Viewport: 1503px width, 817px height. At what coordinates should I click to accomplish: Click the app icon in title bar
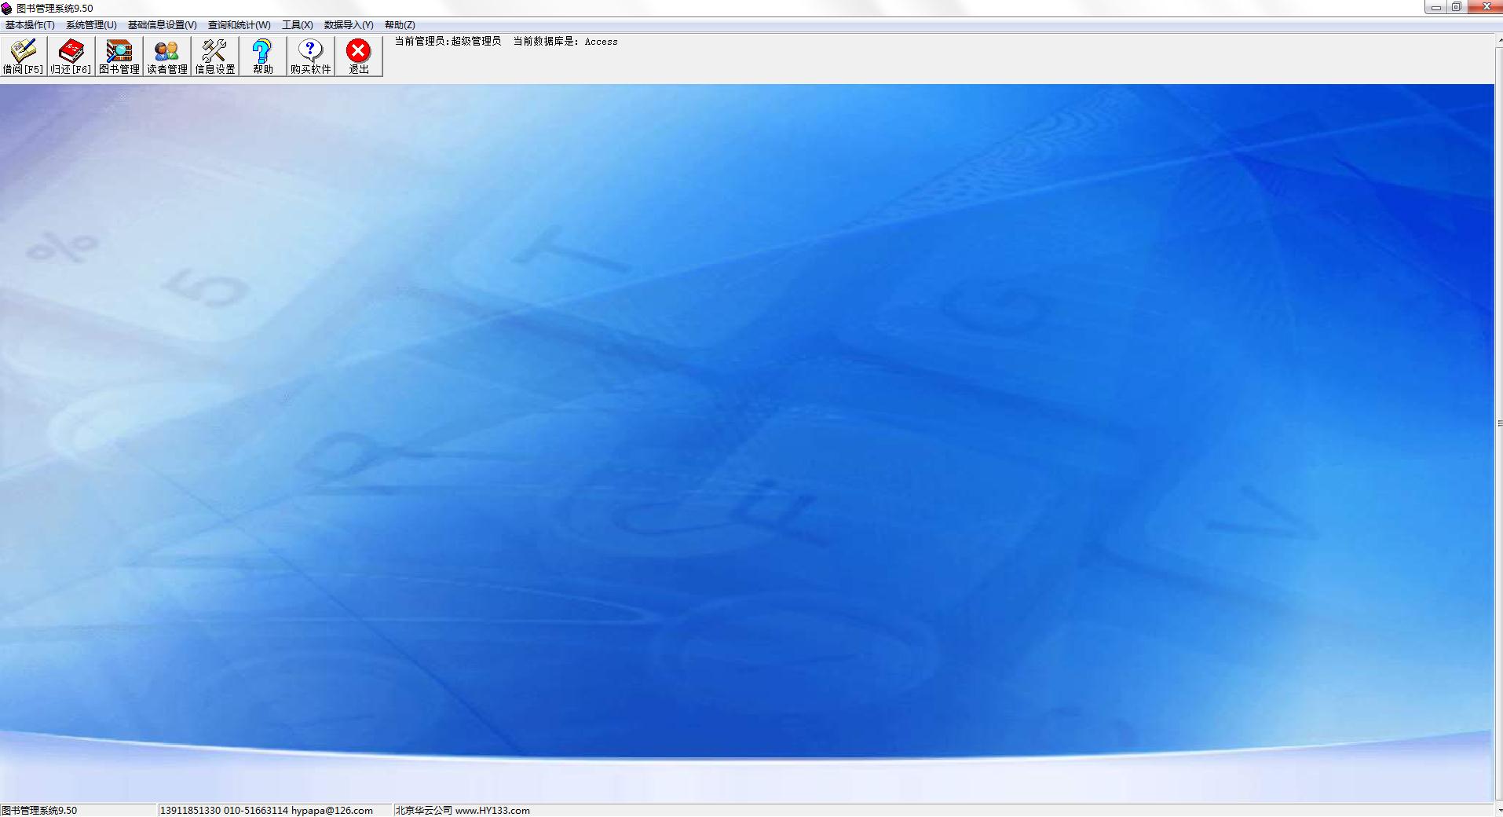click(x=7, y=9)
